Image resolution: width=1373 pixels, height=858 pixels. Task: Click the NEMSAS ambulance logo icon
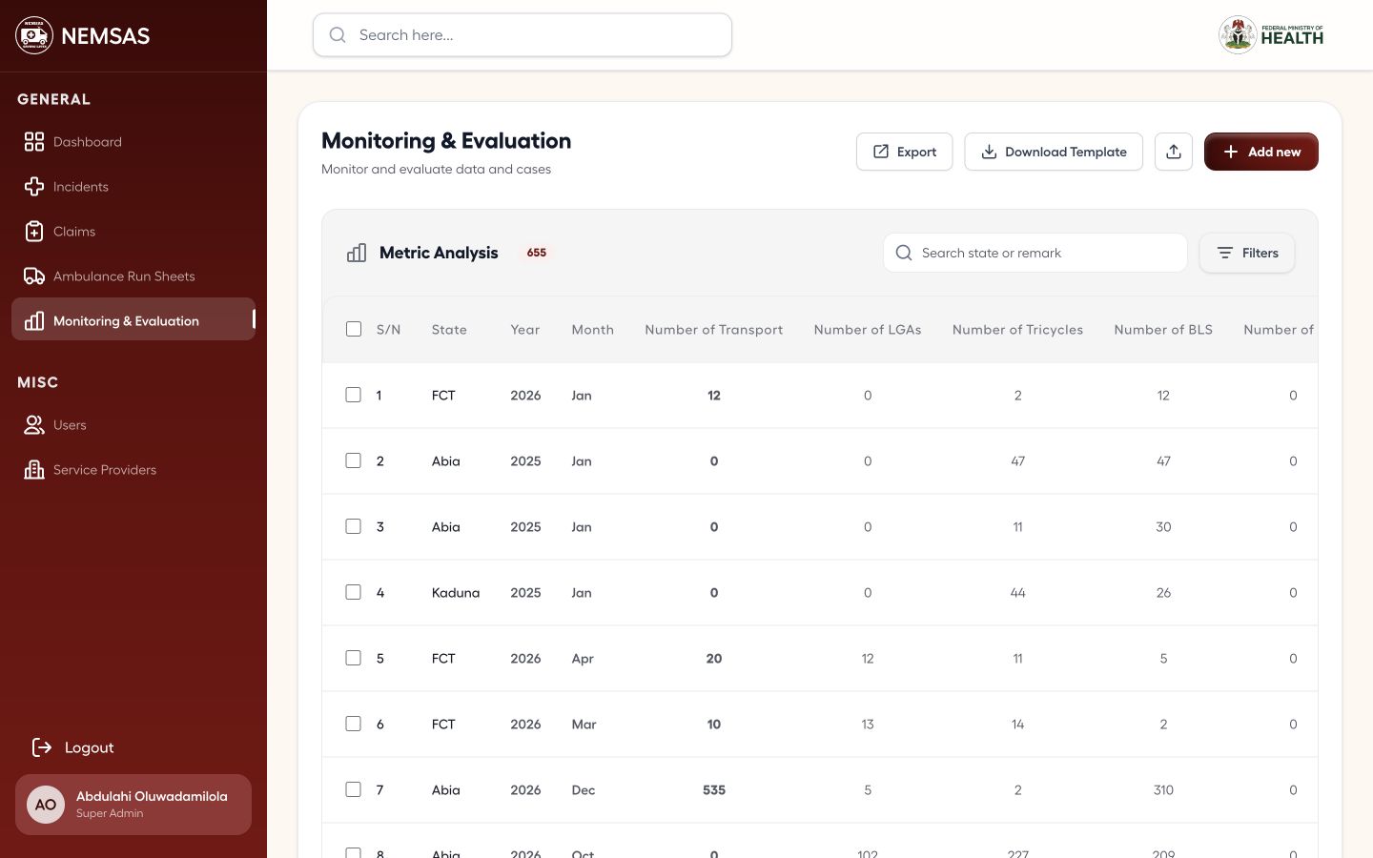coord(34,35)
